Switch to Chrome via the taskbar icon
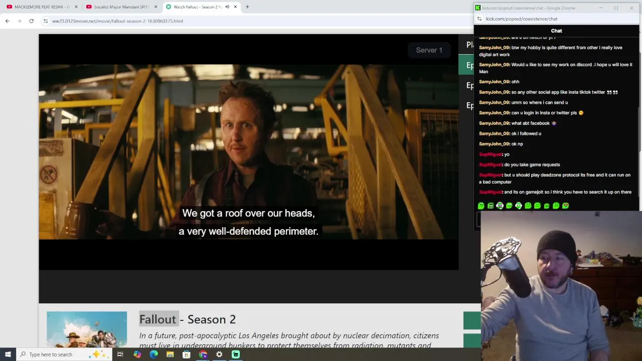Screen dimensions: 642x361 click(x=203, y=354)
